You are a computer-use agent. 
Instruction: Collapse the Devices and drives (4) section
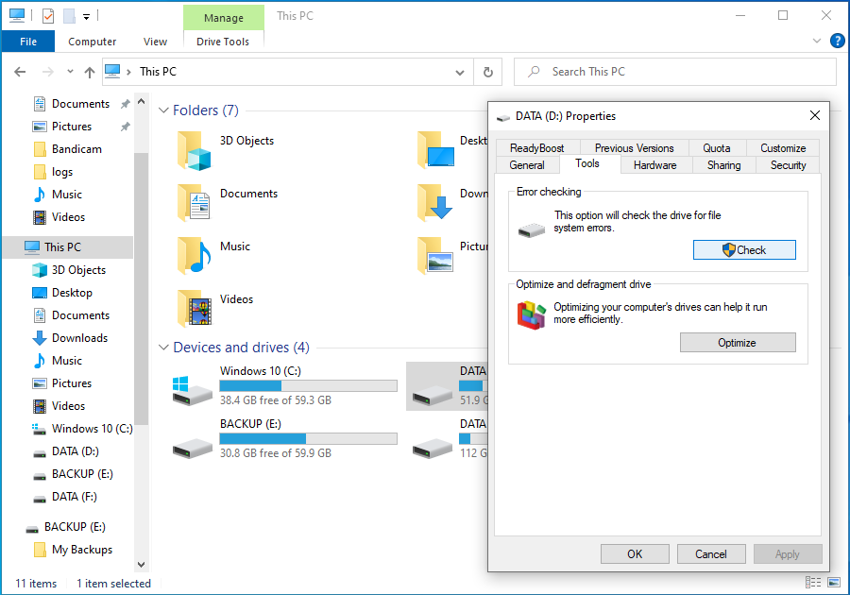163,348
